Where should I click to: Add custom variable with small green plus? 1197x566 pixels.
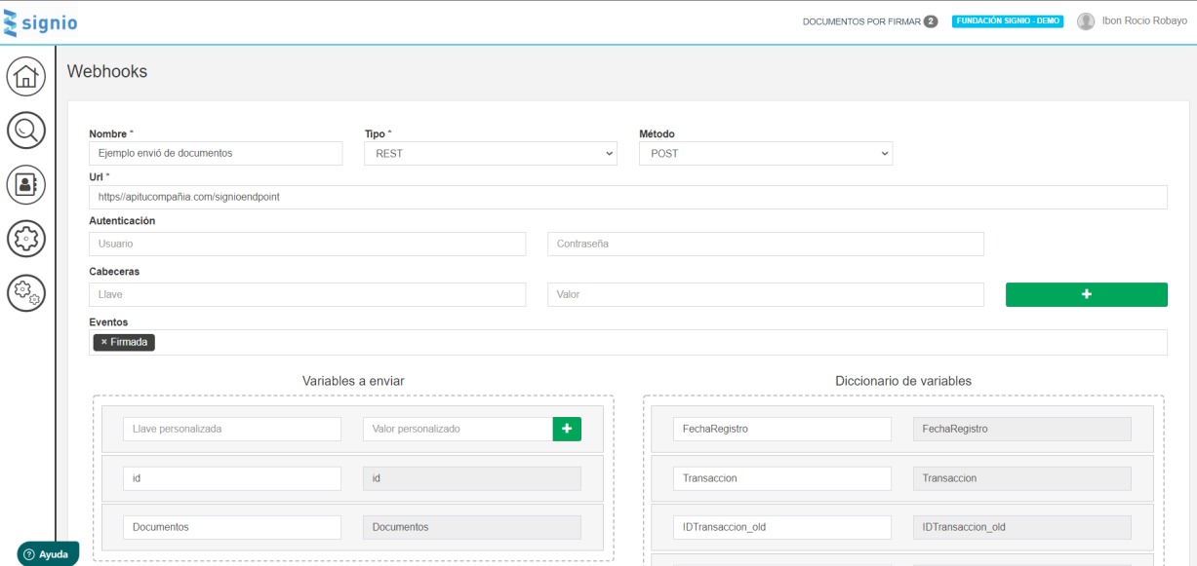(x=567, y=429)
